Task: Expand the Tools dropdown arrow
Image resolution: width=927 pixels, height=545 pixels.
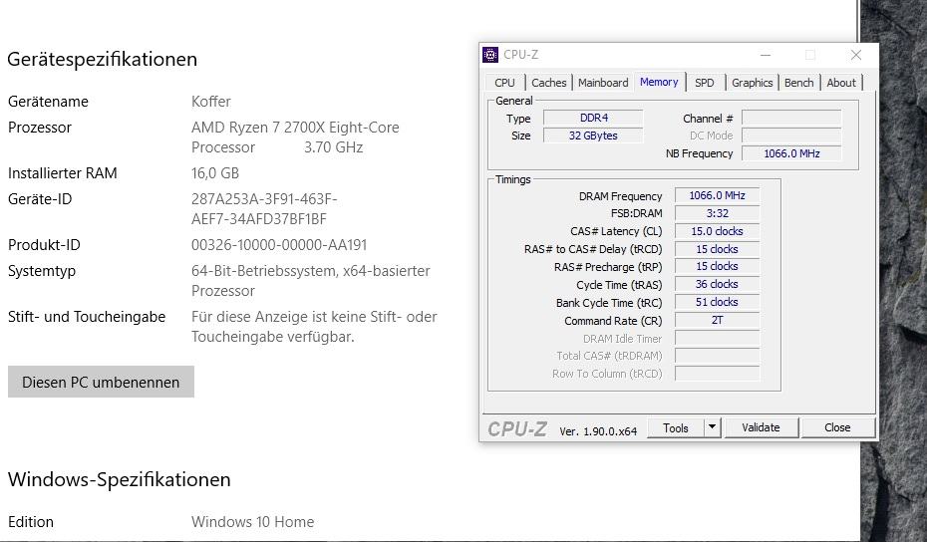Action: click(713, 427)
